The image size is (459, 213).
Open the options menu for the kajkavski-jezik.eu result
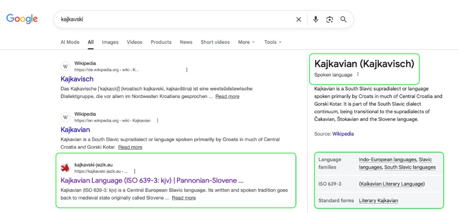pyautogui.click(x=134, y=171)
